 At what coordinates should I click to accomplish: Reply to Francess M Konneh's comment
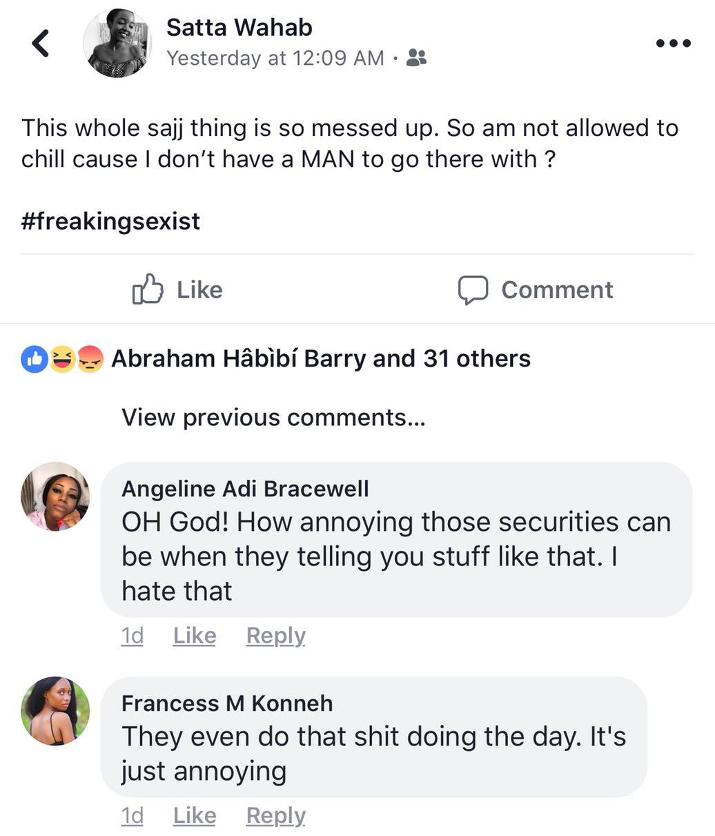coord(275,816)
